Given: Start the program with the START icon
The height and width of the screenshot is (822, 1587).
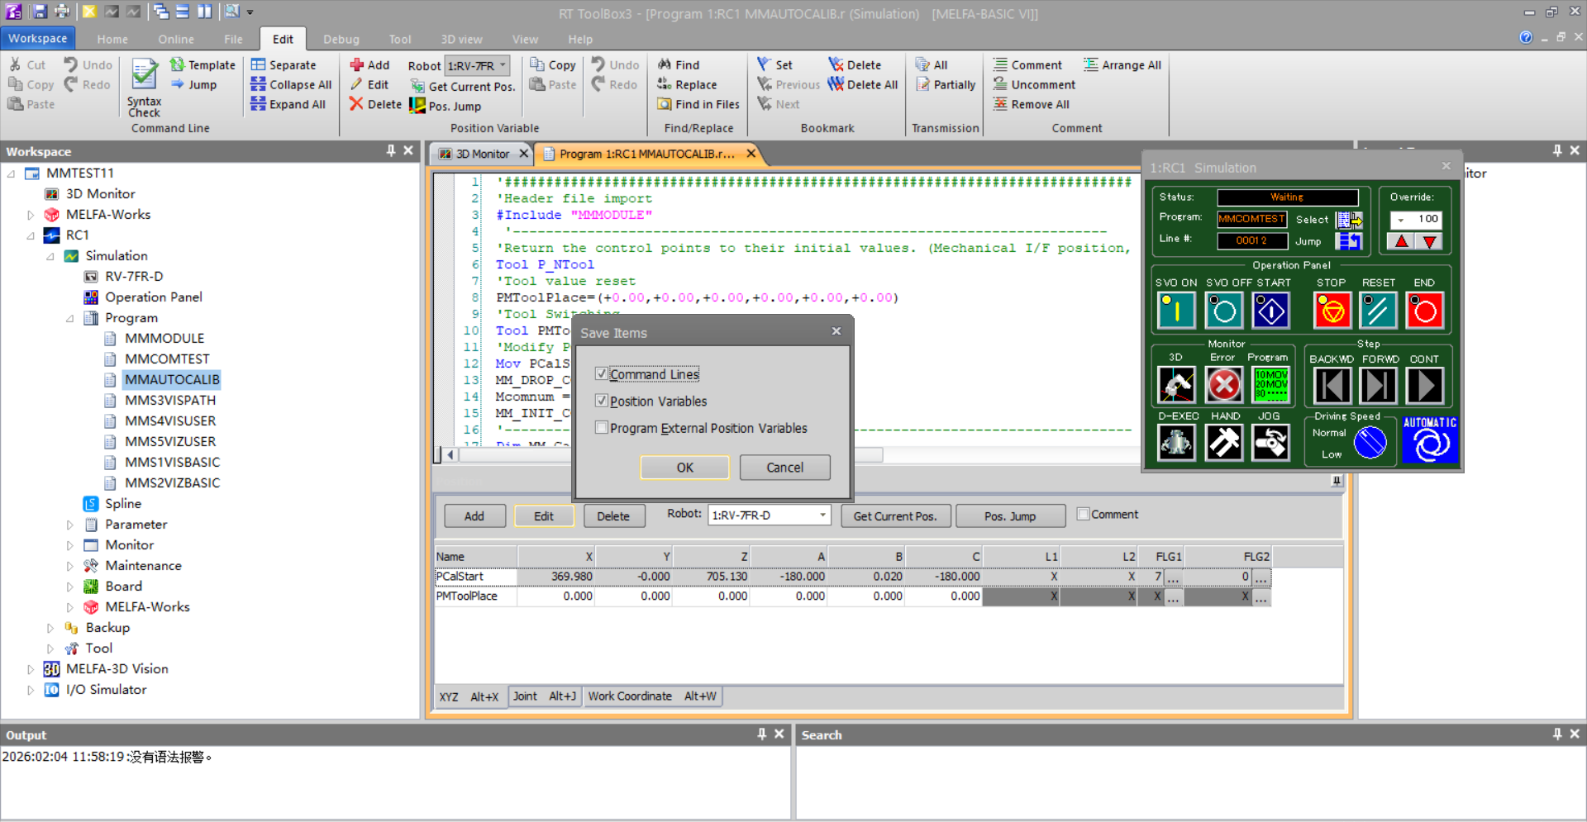Looking at the screenshot, I should click(1270, 311).
